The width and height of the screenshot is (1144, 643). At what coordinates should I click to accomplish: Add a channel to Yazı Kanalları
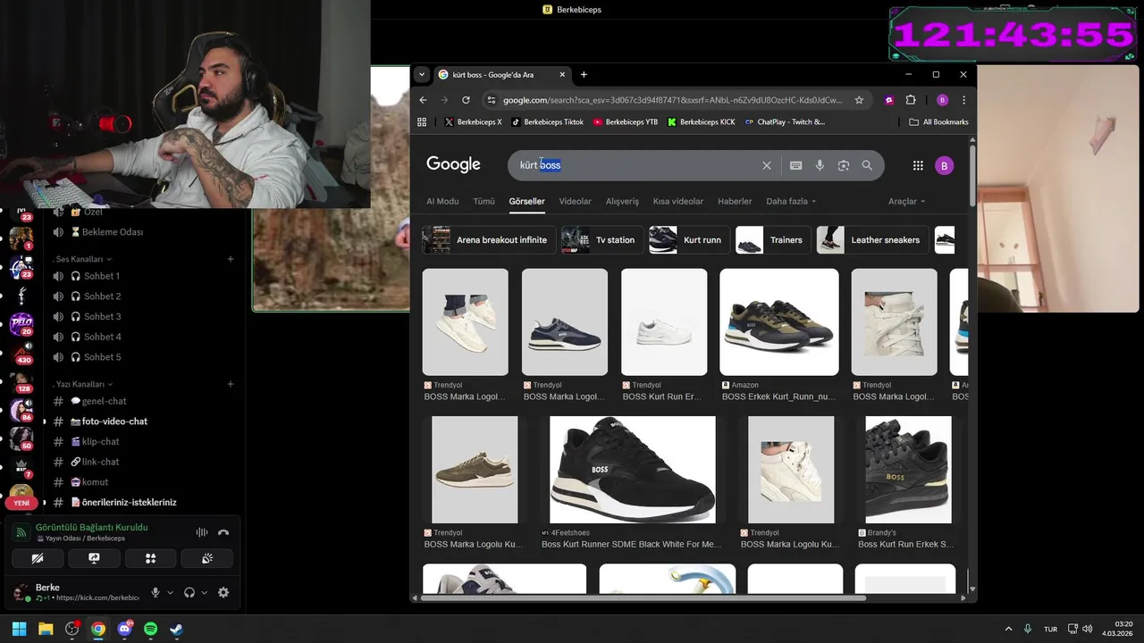[231, 384]
